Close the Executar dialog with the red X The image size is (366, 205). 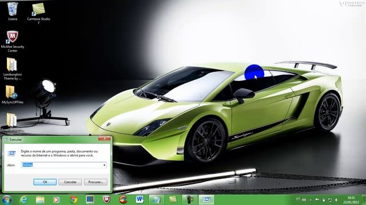(x=104, y=138)
